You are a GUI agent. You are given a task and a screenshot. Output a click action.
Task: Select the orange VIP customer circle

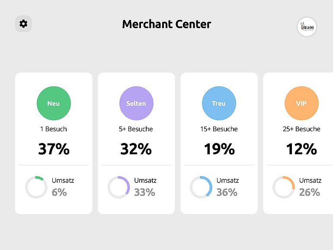click(x=301, y=103)
